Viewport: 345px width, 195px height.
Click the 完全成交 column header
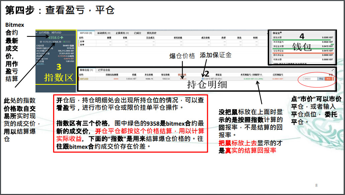[x=150, y=38]
